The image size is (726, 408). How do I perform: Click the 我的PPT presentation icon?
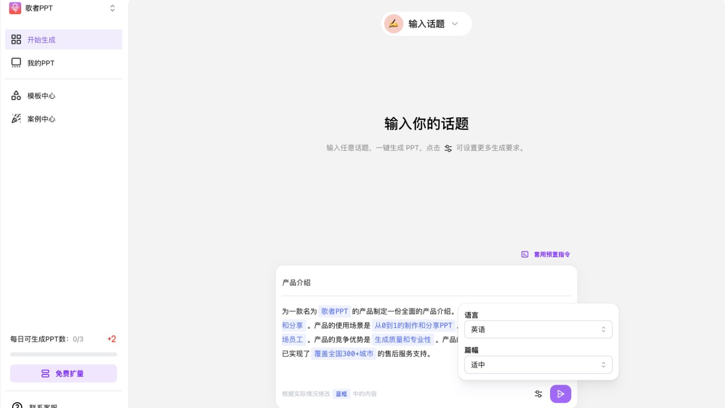16,63
